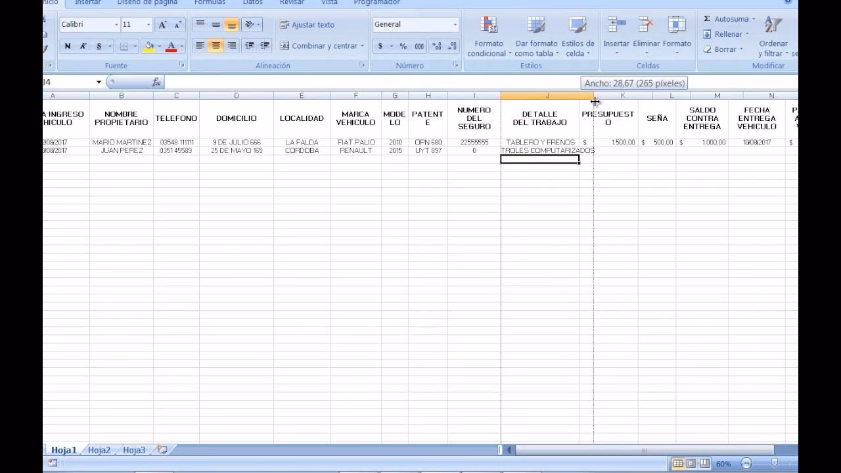Toggle Ajustar texto wrap option
The width and height of the screenshot is (841, 473).
pos(307,25)
